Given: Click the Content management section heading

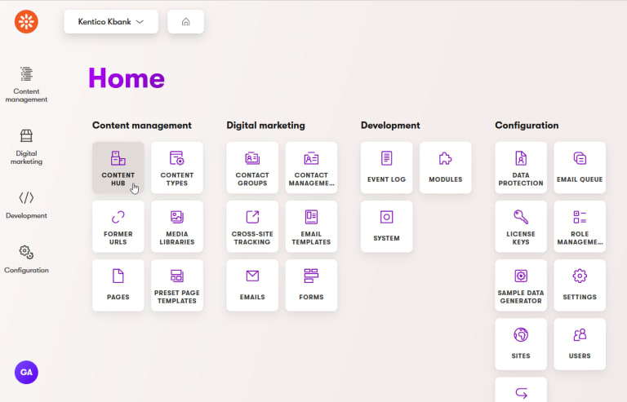Looking at the screenshot, I should [x=142, y=126].
